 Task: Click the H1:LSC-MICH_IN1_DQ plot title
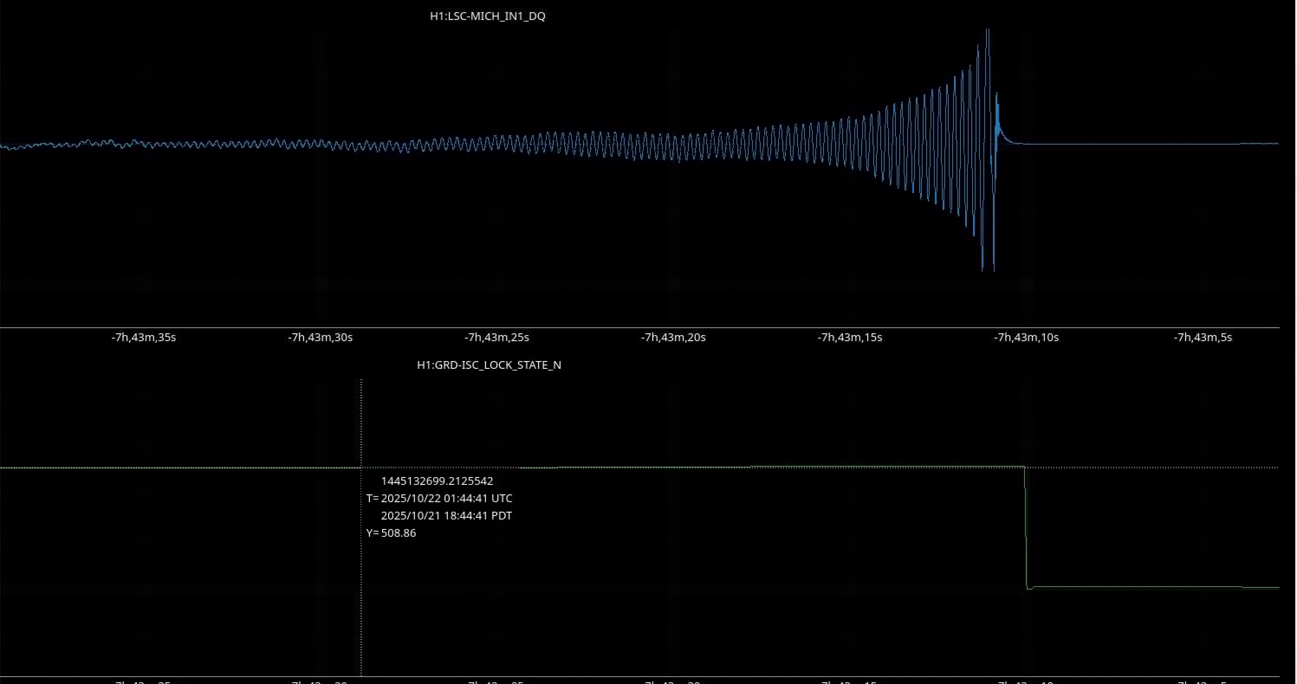pyautogui.click(x=487, y=16)
